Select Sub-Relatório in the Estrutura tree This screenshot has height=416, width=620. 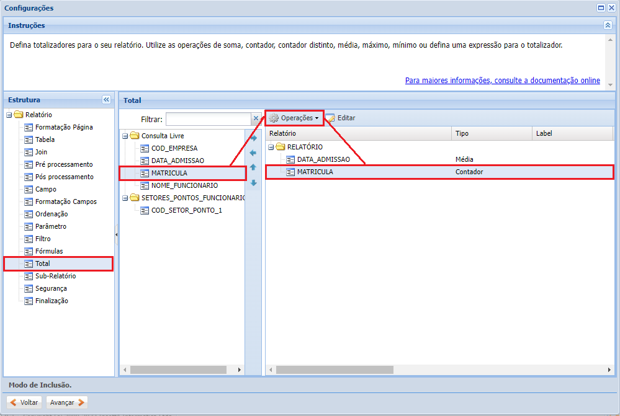tap(55, 276)
